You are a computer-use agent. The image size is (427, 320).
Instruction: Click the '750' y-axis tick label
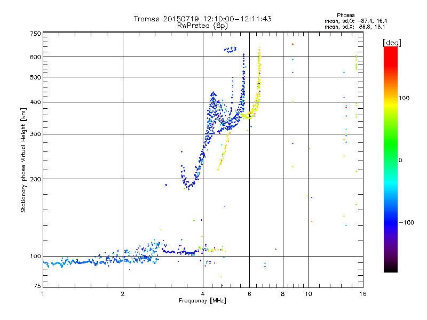35,34
